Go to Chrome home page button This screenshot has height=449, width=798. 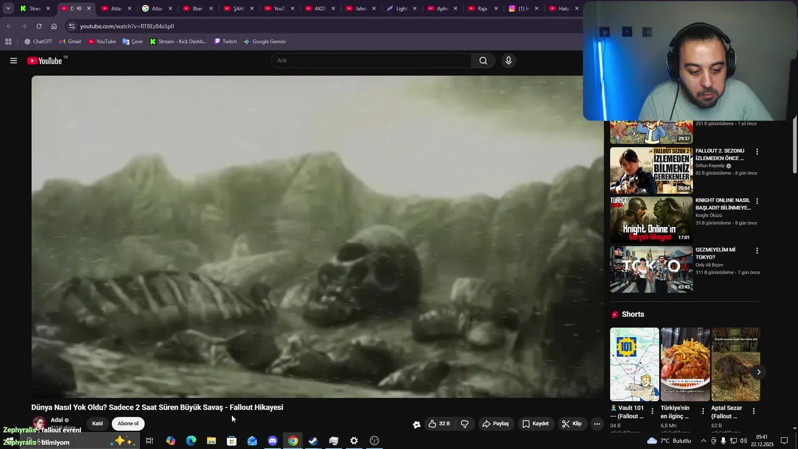(54, 26)
